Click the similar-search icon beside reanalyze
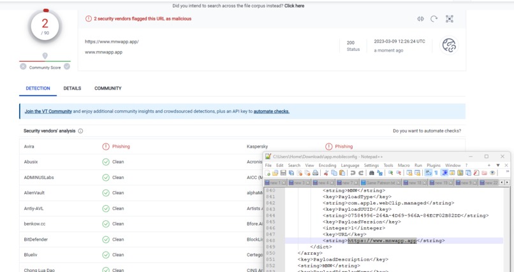Viewport: 514px width, 272px height. 421,18
